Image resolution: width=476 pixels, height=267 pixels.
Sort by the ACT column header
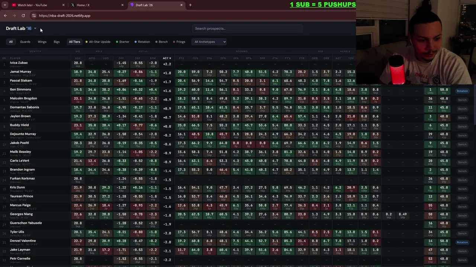point(167,58)
